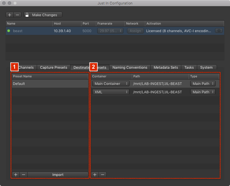Unlock settings via Make Changes lock button
The height and width of the screenshot is (186, 230).
point(43,15)
